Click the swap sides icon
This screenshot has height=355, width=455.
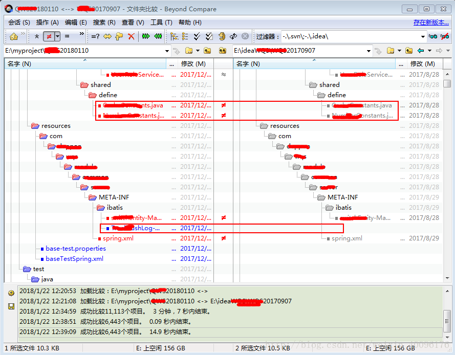pos(233,36)
